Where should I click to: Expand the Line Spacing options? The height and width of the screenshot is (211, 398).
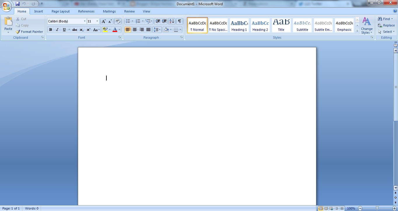point(159,29)
